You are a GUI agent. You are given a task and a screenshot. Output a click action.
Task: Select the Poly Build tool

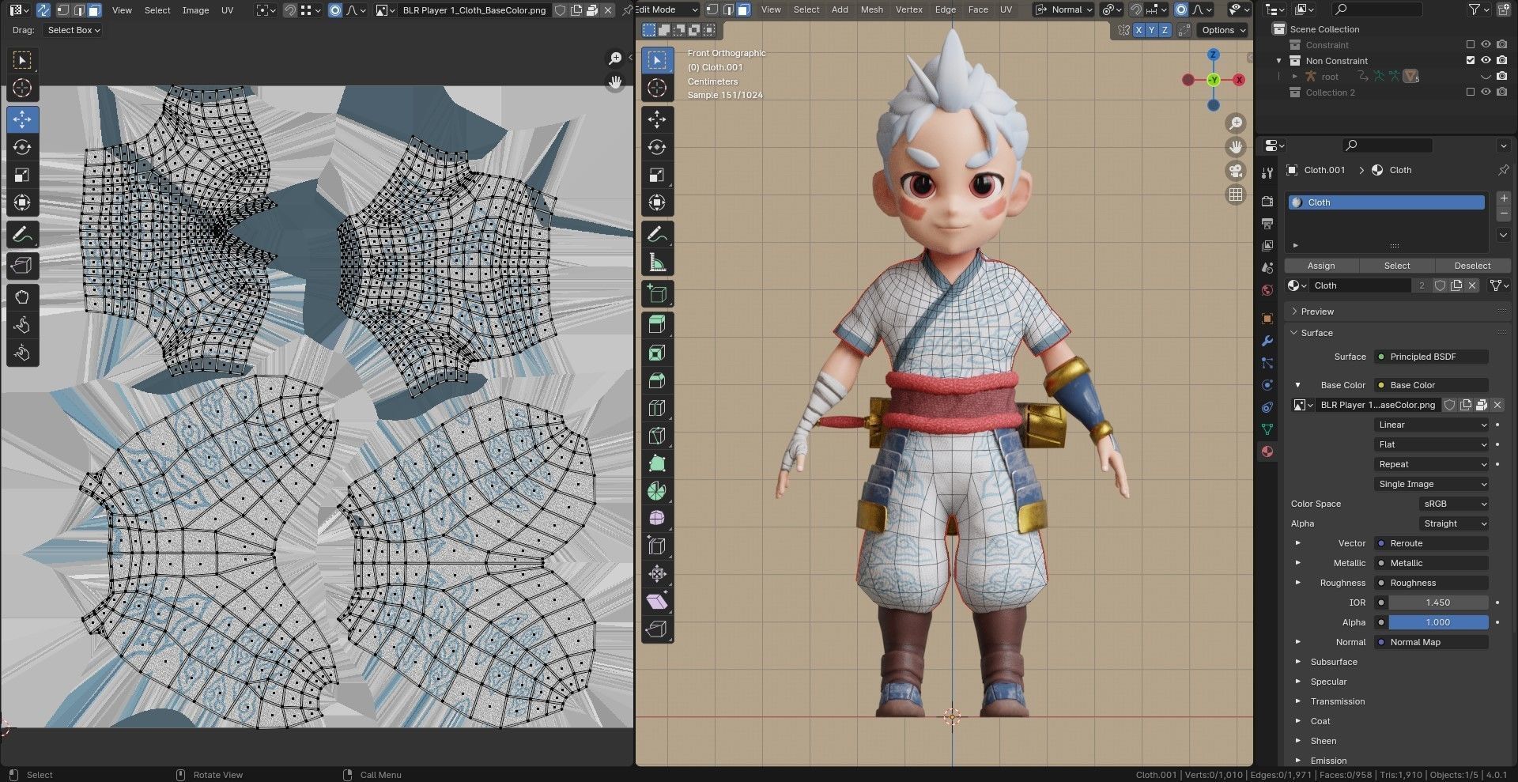coord(657,463)
